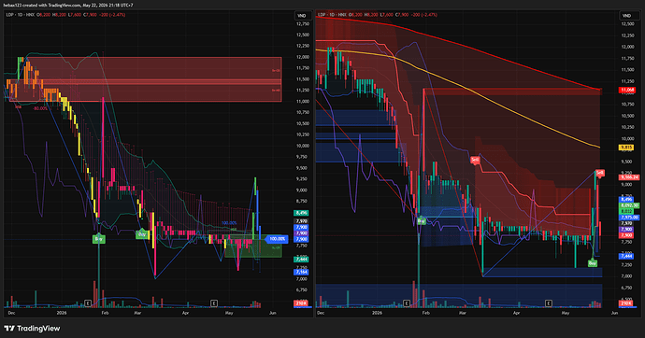This screenshot has height=338, width=645.
Task: Click the blue 7,164 price tag on left chart
Action: click(302, 272)
